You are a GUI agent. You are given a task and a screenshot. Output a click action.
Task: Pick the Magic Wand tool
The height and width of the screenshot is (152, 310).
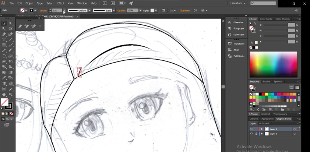[4, 28]
